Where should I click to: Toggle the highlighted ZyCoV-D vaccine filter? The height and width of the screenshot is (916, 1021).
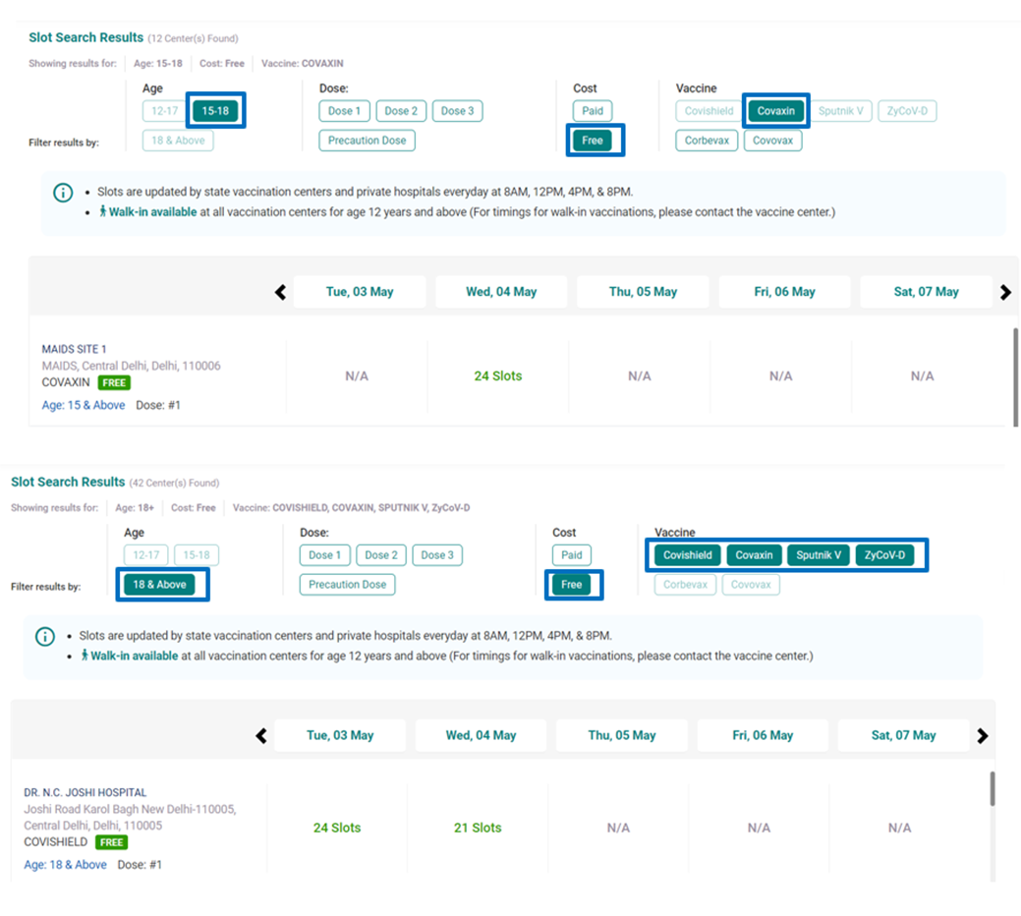point(884,555)
